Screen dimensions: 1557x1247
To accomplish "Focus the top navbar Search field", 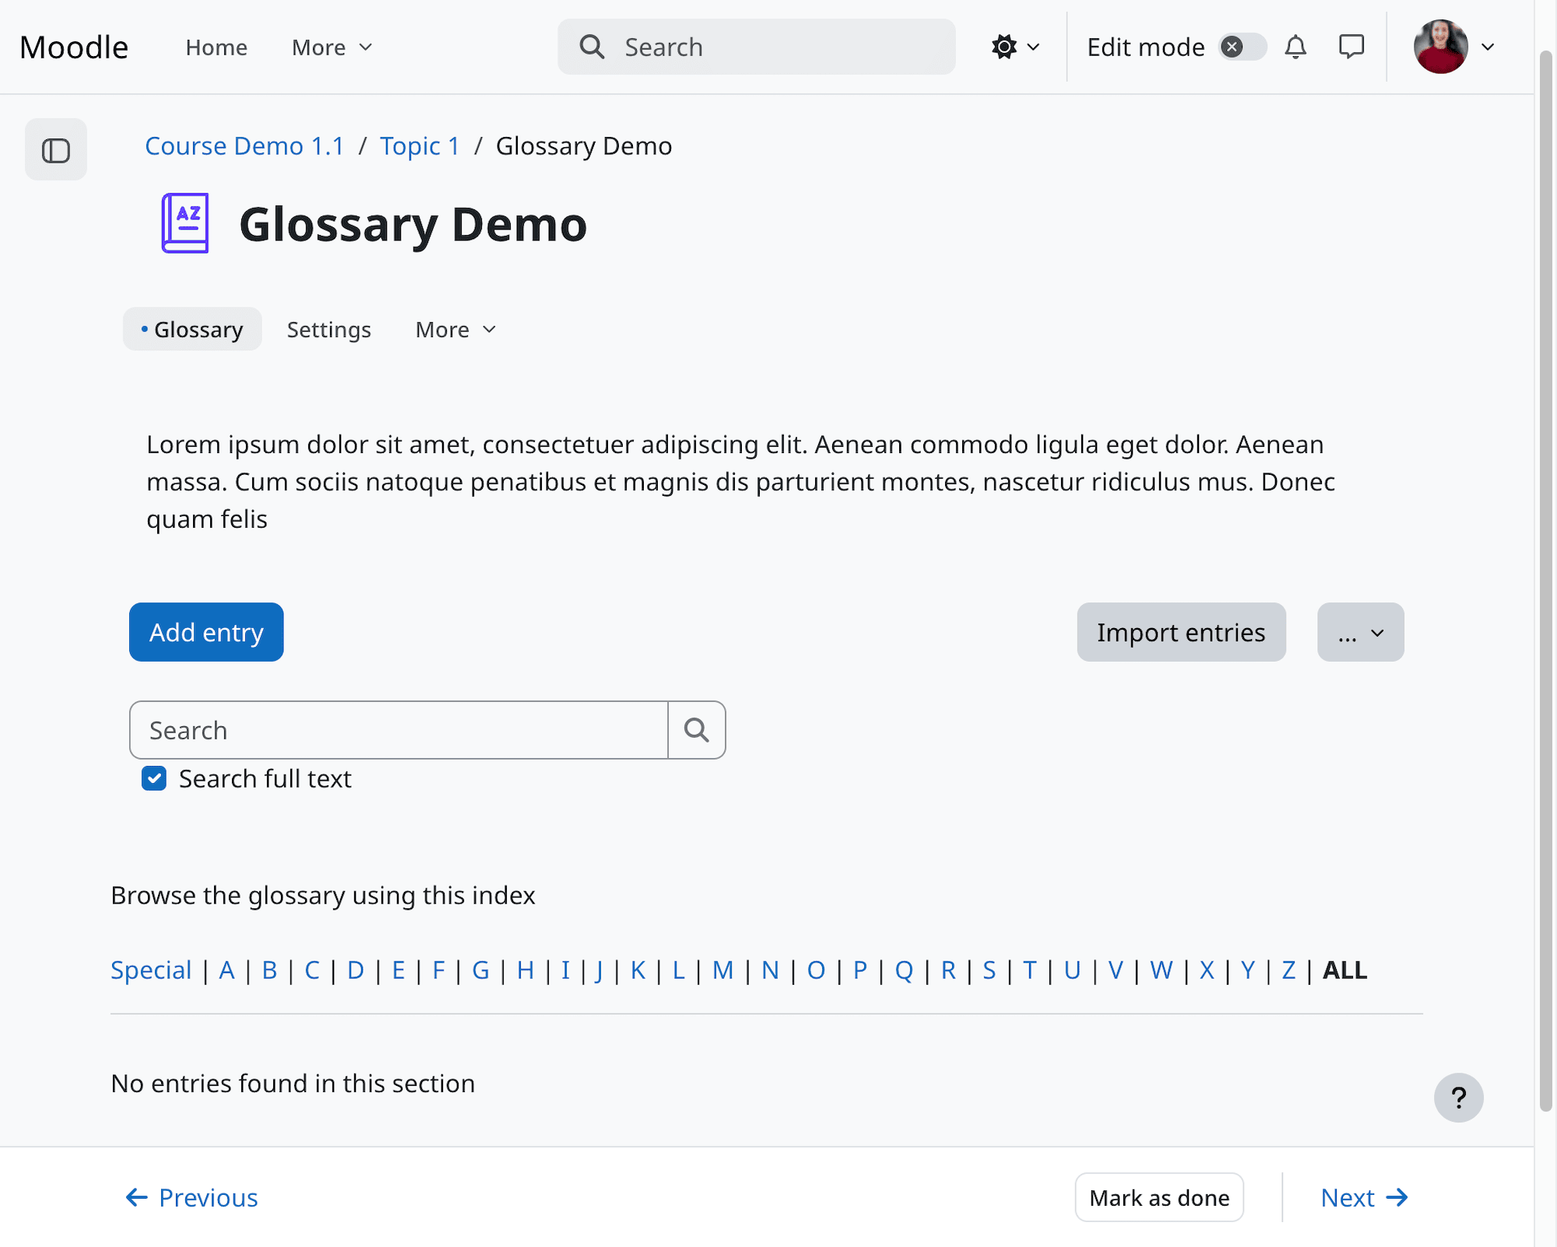I will [757, 47].
